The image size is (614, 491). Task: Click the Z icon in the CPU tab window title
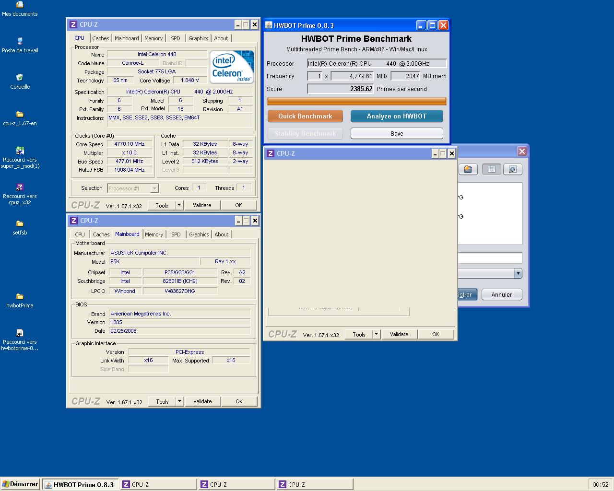73,24
